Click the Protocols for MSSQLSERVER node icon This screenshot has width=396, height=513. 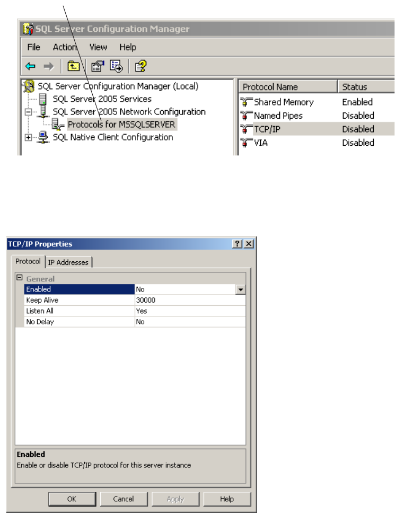coord(58,125)
